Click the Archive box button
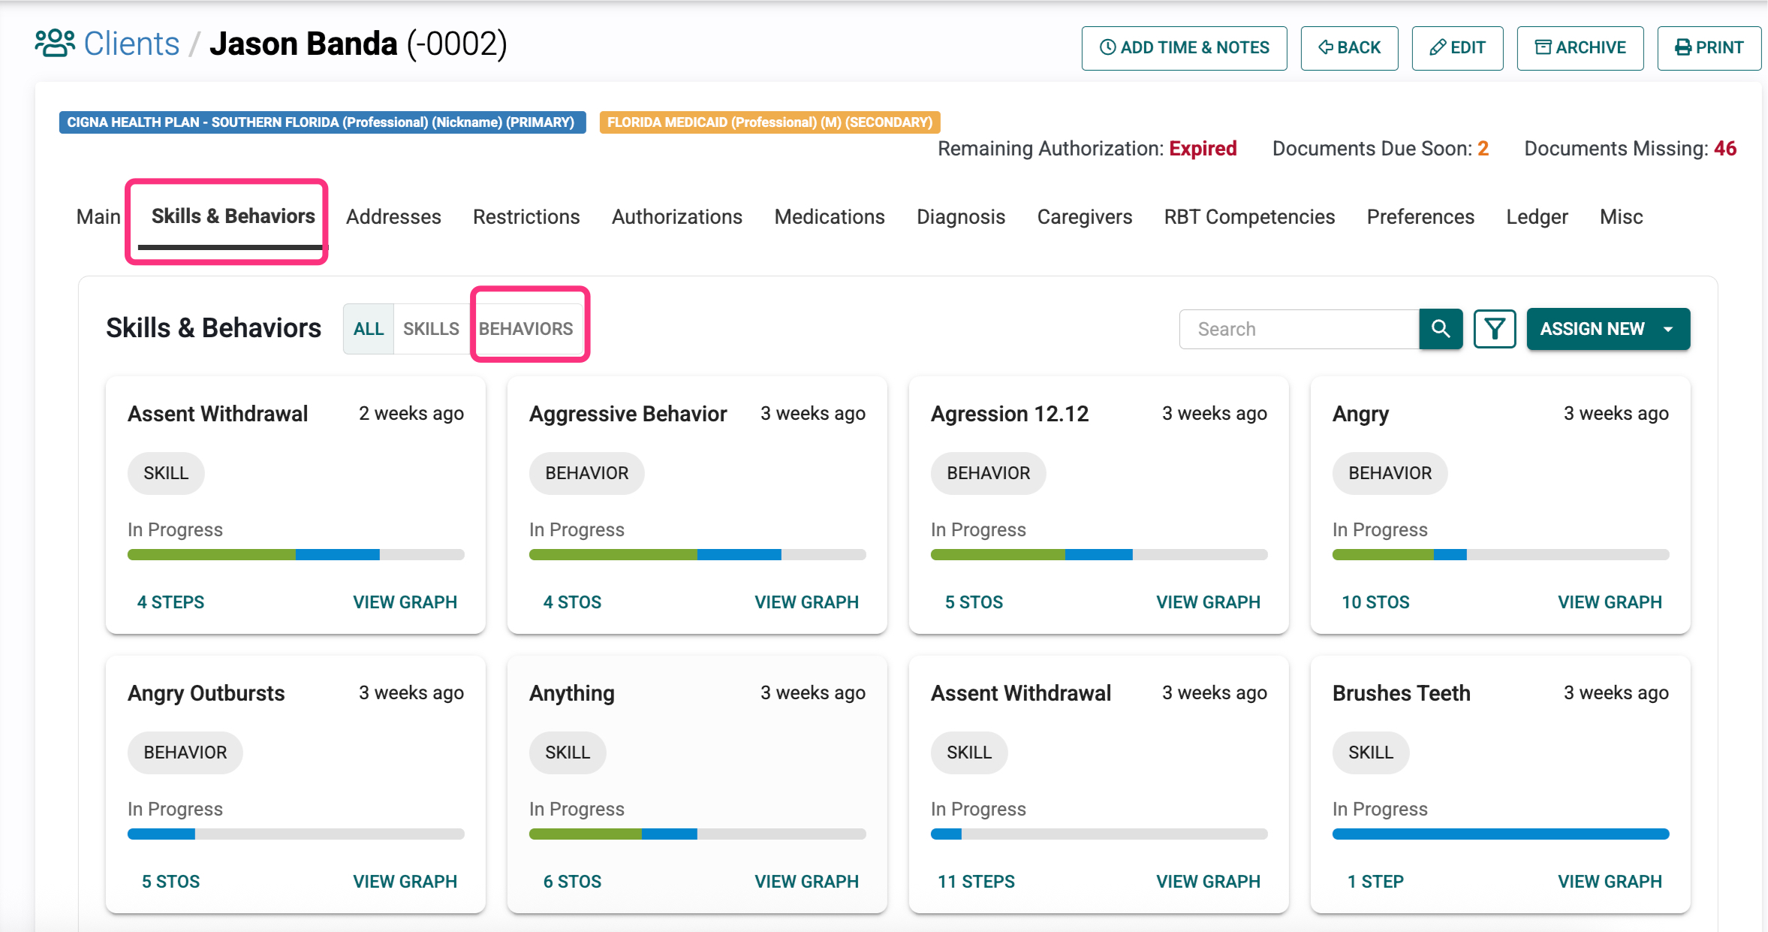 pos(1580,48)
